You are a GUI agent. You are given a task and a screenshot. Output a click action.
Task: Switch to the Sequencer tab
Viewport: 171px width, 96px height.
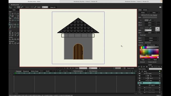tap(26, 71)
